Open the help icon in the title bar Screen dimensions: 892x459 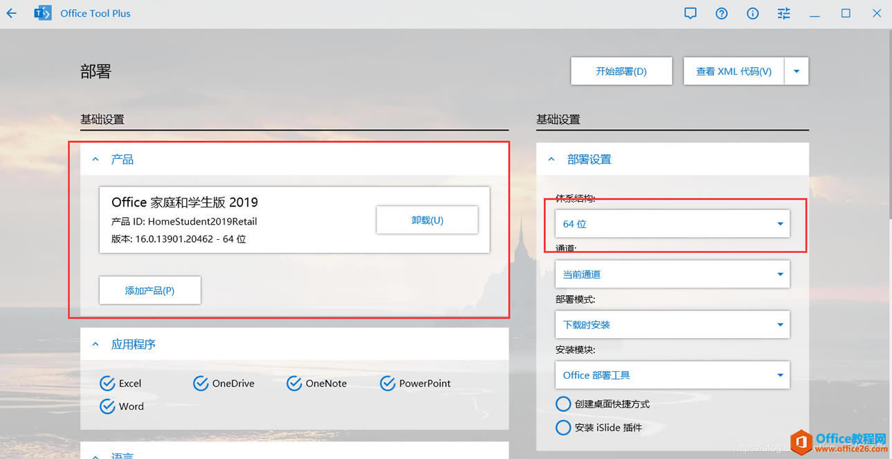pos(721,12)
